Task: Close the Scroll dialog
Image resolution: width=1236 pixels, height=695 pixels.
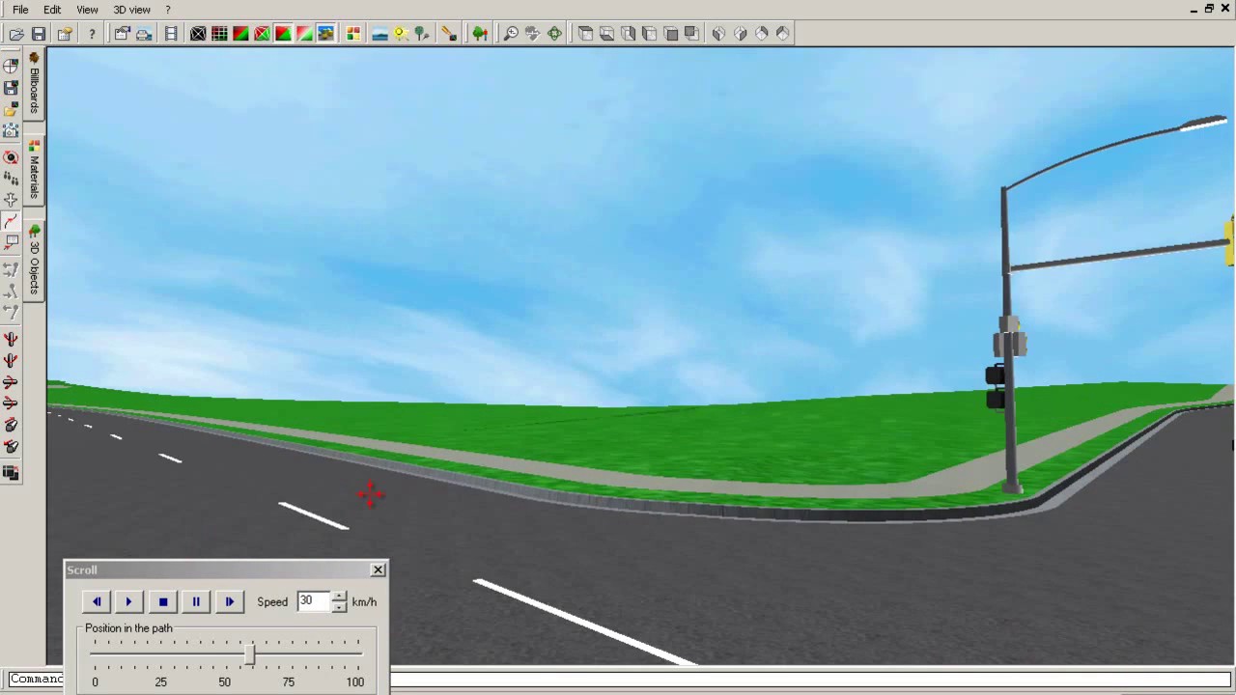Action: pos(378,570)
